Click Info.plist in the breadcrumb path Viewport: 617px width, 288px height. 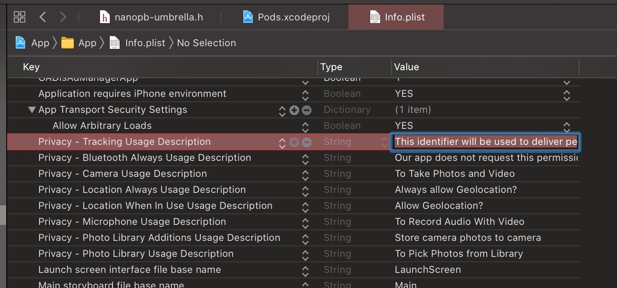click(x=145, y=43)
